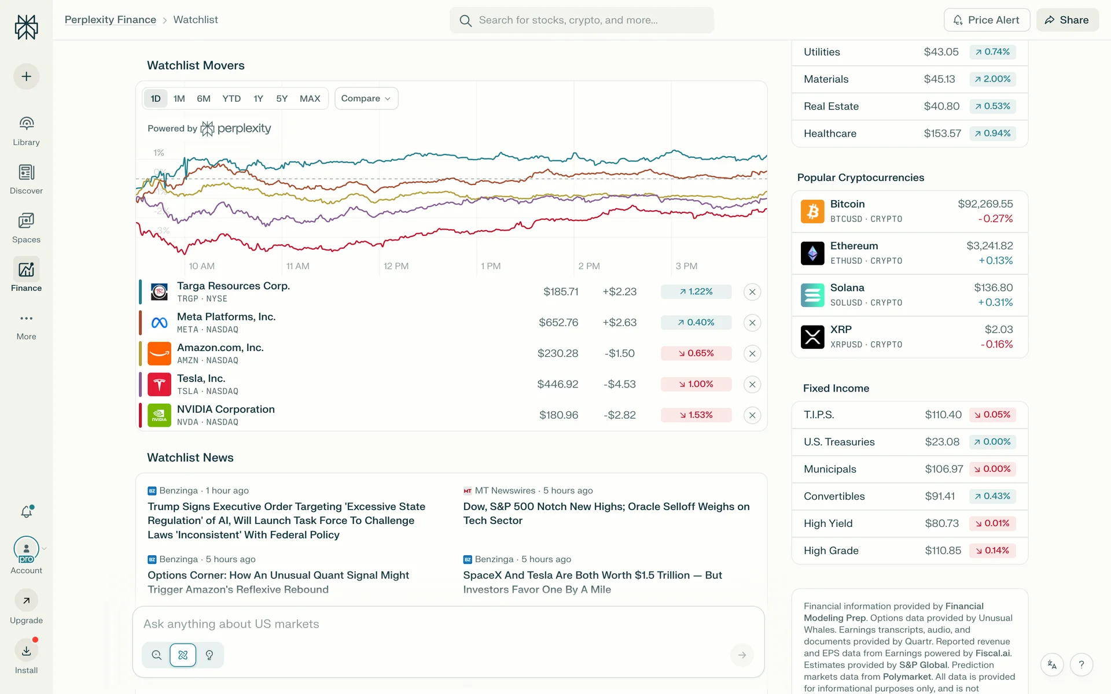Click the Price Alert button
Screen dimensions: 1111x694
point(987,20)
